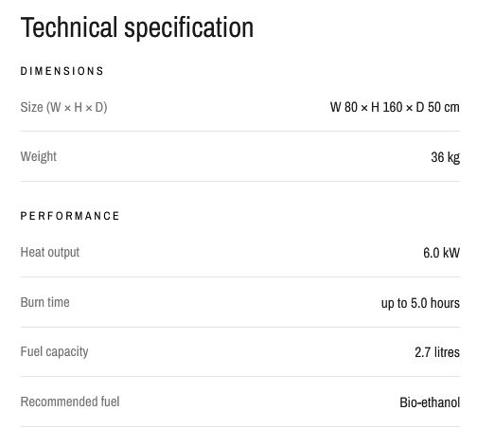
Task: Click the Fuel capacity label
Action: coord(54,352)
